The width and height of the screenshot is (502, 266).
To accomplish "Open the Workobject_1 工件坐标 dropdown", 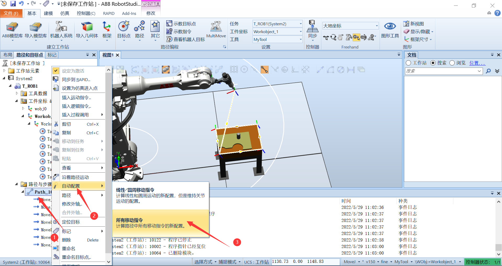I will point(301,32).
